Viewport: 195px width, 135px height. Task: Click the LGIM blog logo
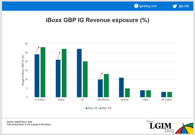pos(160,126)
